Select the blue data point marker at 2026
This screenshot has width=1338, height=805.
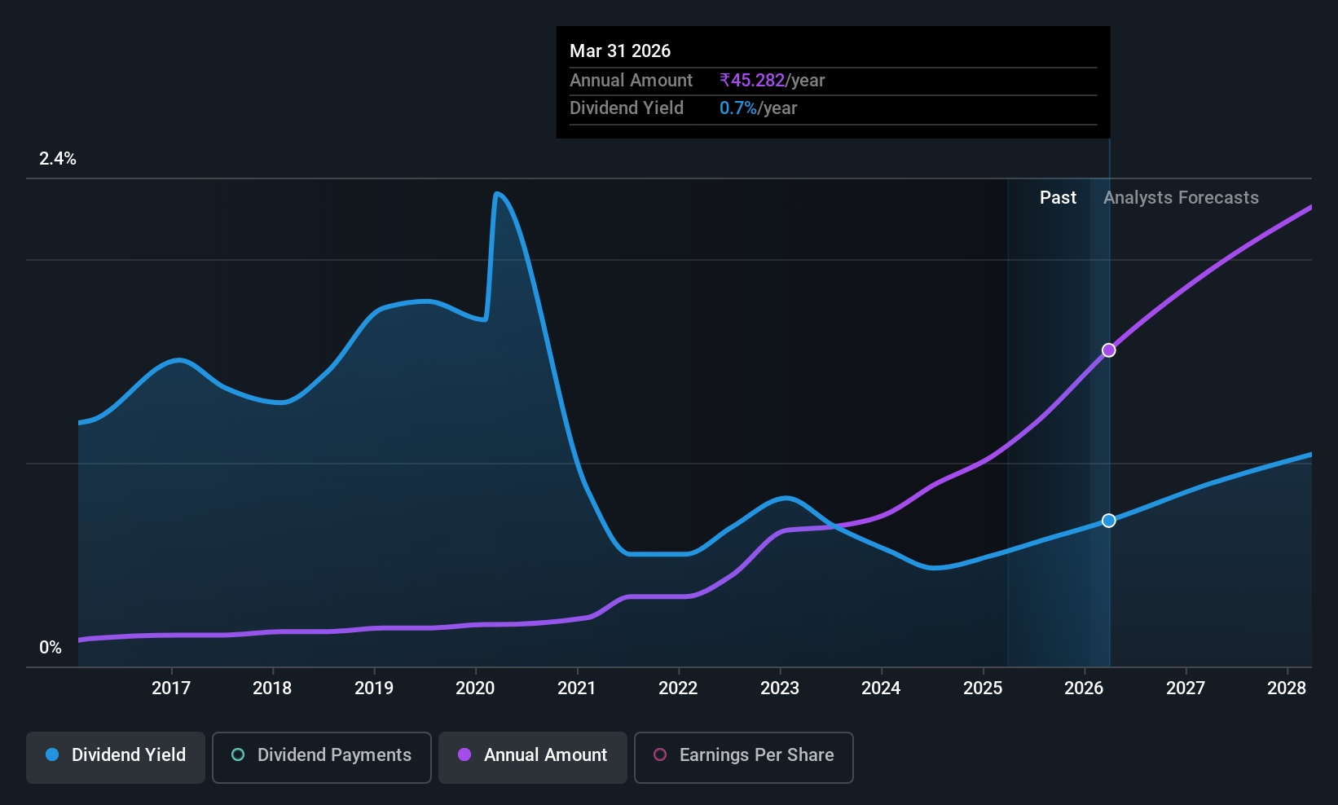click(x=1109, y=521)
